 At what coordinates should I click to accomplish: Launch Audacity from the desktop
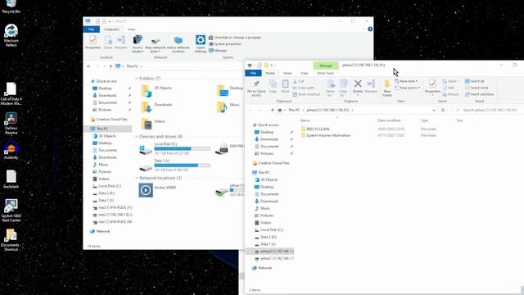(11, 150)
